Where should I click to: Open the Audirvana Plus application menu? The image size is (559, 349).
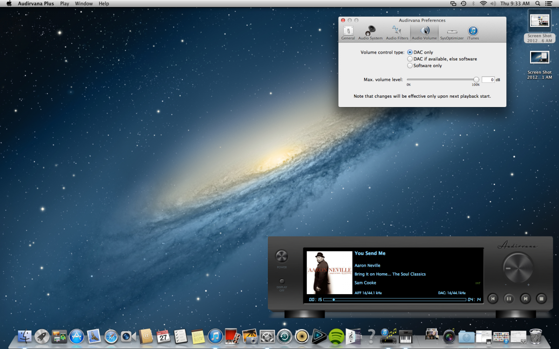click(x=35, y=4)
